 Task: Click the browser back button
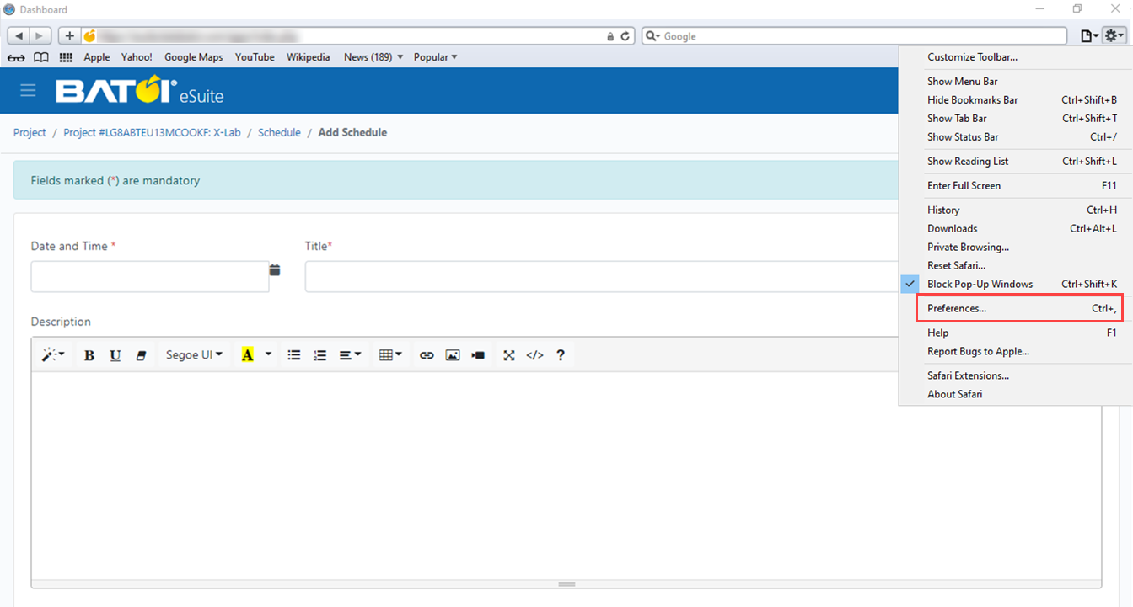(19, 36)
